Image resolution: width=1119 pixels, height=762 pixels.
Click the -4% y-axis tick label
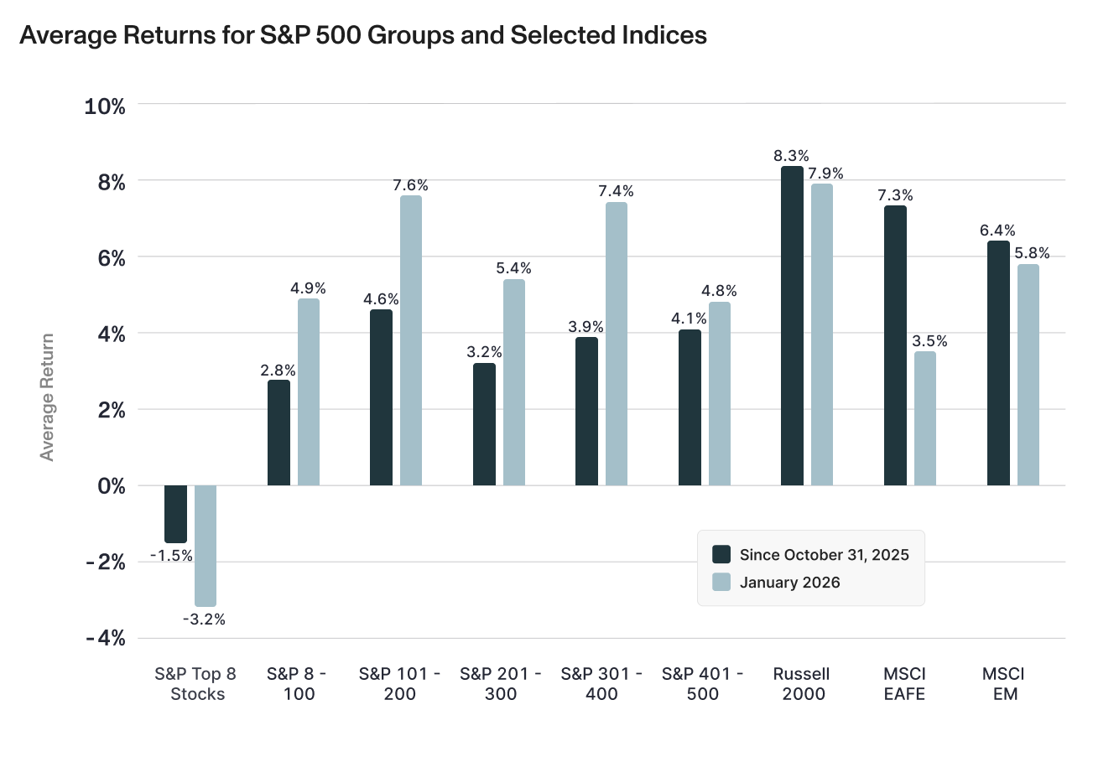click(x=106, y=639)
